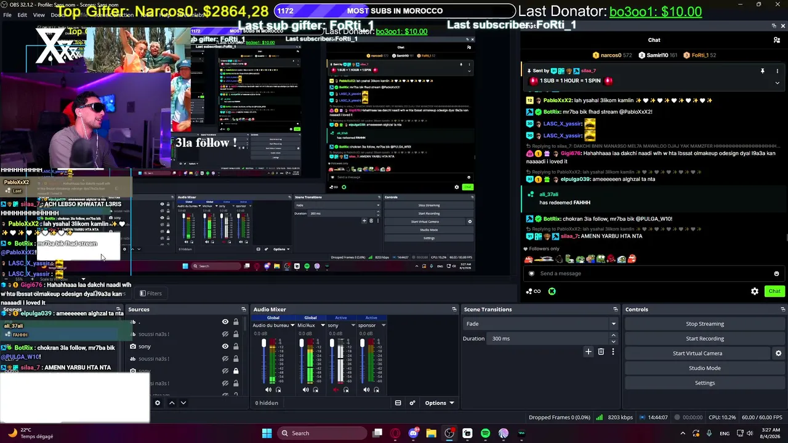Open the Windows Start menu
Screen dimensions: 788x443
click(267, 433)
